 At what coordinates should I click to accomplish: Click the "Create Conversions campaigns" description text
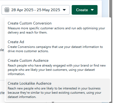tap(55, 49)
